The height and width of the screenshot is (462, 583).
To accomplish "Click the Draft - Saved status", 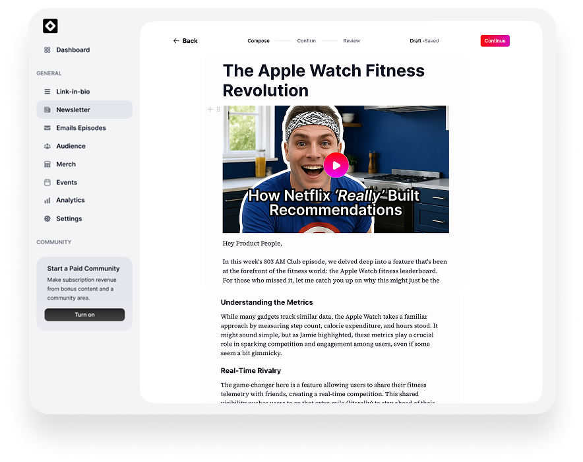I will pyautogui.click(x=424, y=41).
